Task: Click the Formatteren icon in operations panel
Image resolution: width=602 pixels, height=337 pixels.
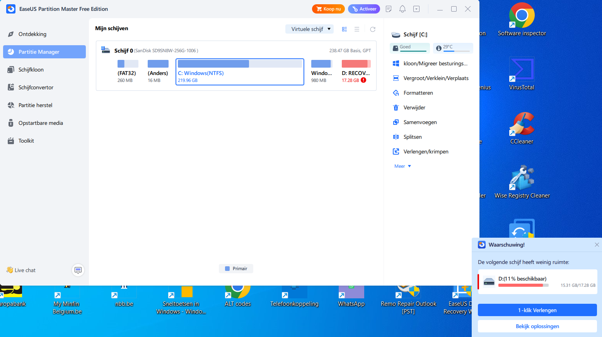Action: click(x=396, y=93)
